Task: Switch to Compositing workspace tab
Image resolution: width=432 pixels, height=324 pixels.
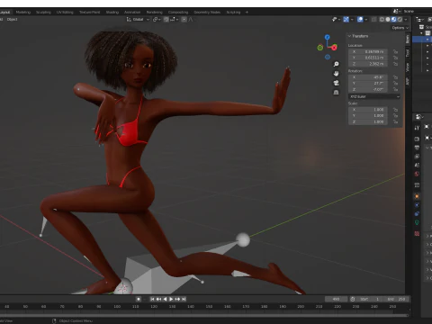Action: [178, 13]
